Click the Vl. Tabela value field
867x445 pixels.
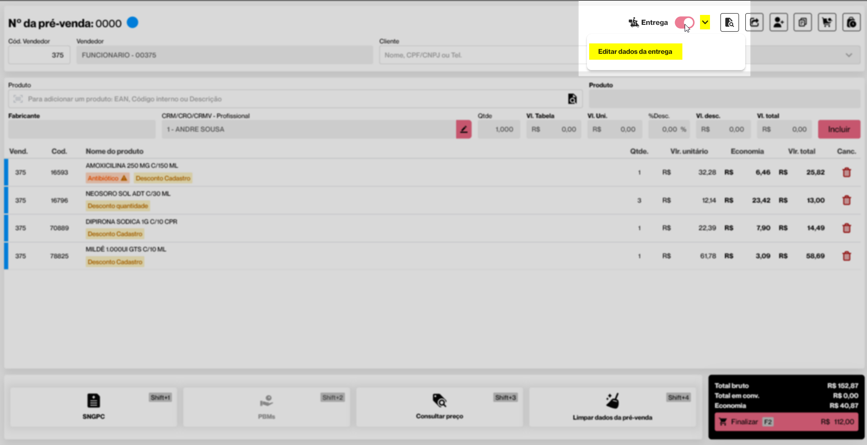pos(553,129)
